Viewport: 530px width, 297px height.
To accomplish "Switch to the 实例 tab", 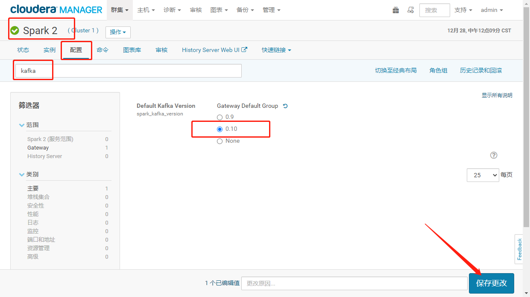I will point(50,50).
